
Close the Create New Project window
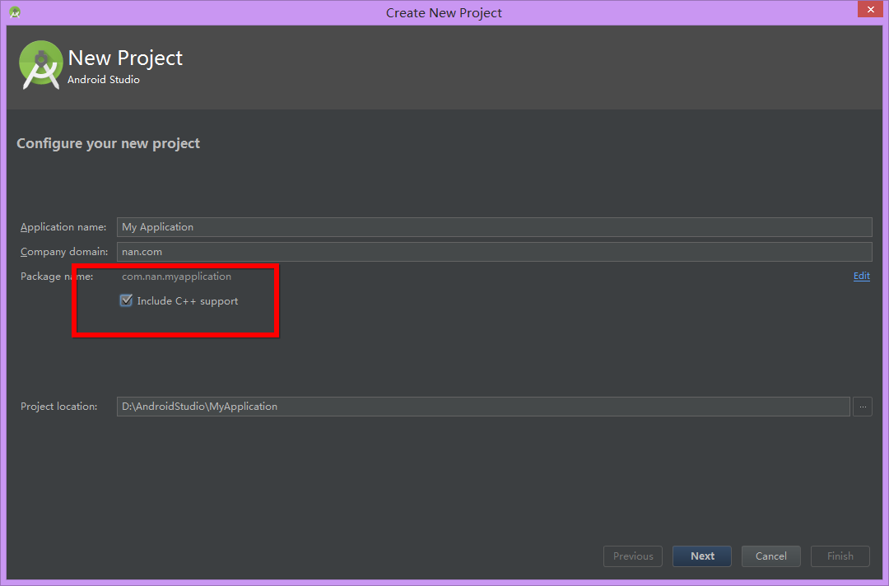tap(870, 9)
